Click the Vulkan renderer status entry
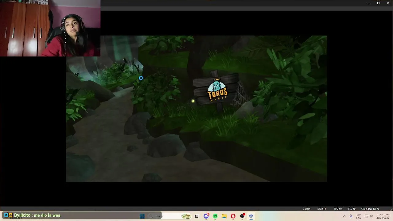Image resolution: width=393 pixels, height=221 pixels. click(x=306, y=209)
